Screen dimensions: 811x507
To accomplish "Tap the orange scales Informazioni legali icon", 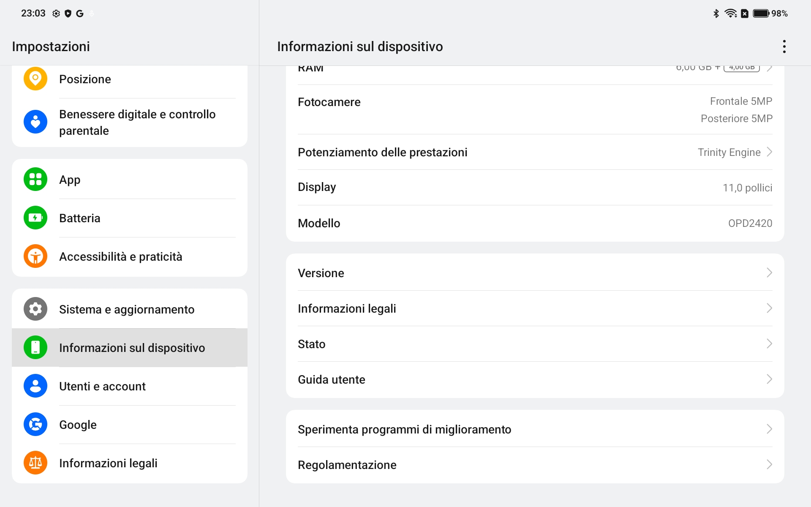I will [x=35, y=463].
